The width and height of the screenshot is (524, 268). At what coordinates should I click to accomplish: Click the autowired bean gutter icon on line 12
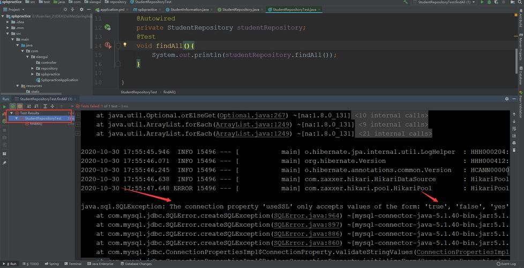pos(108,27)
